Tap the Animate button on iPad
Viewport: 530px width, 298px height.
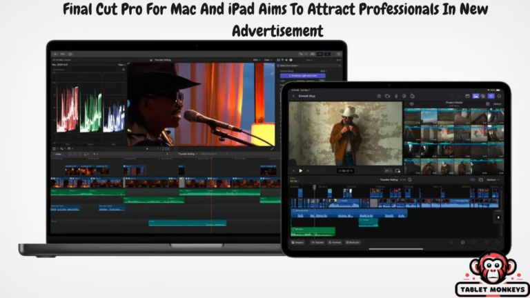pos(335,243)
